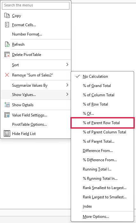
Task: Choose % of Grand Total
Action: [x=102, y=86]
